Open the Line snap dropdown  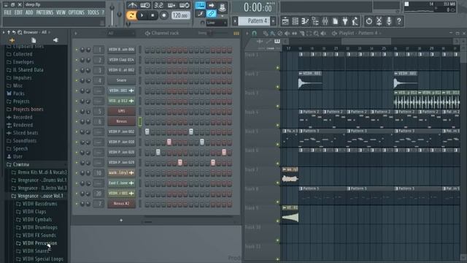(x=217, y=23)
